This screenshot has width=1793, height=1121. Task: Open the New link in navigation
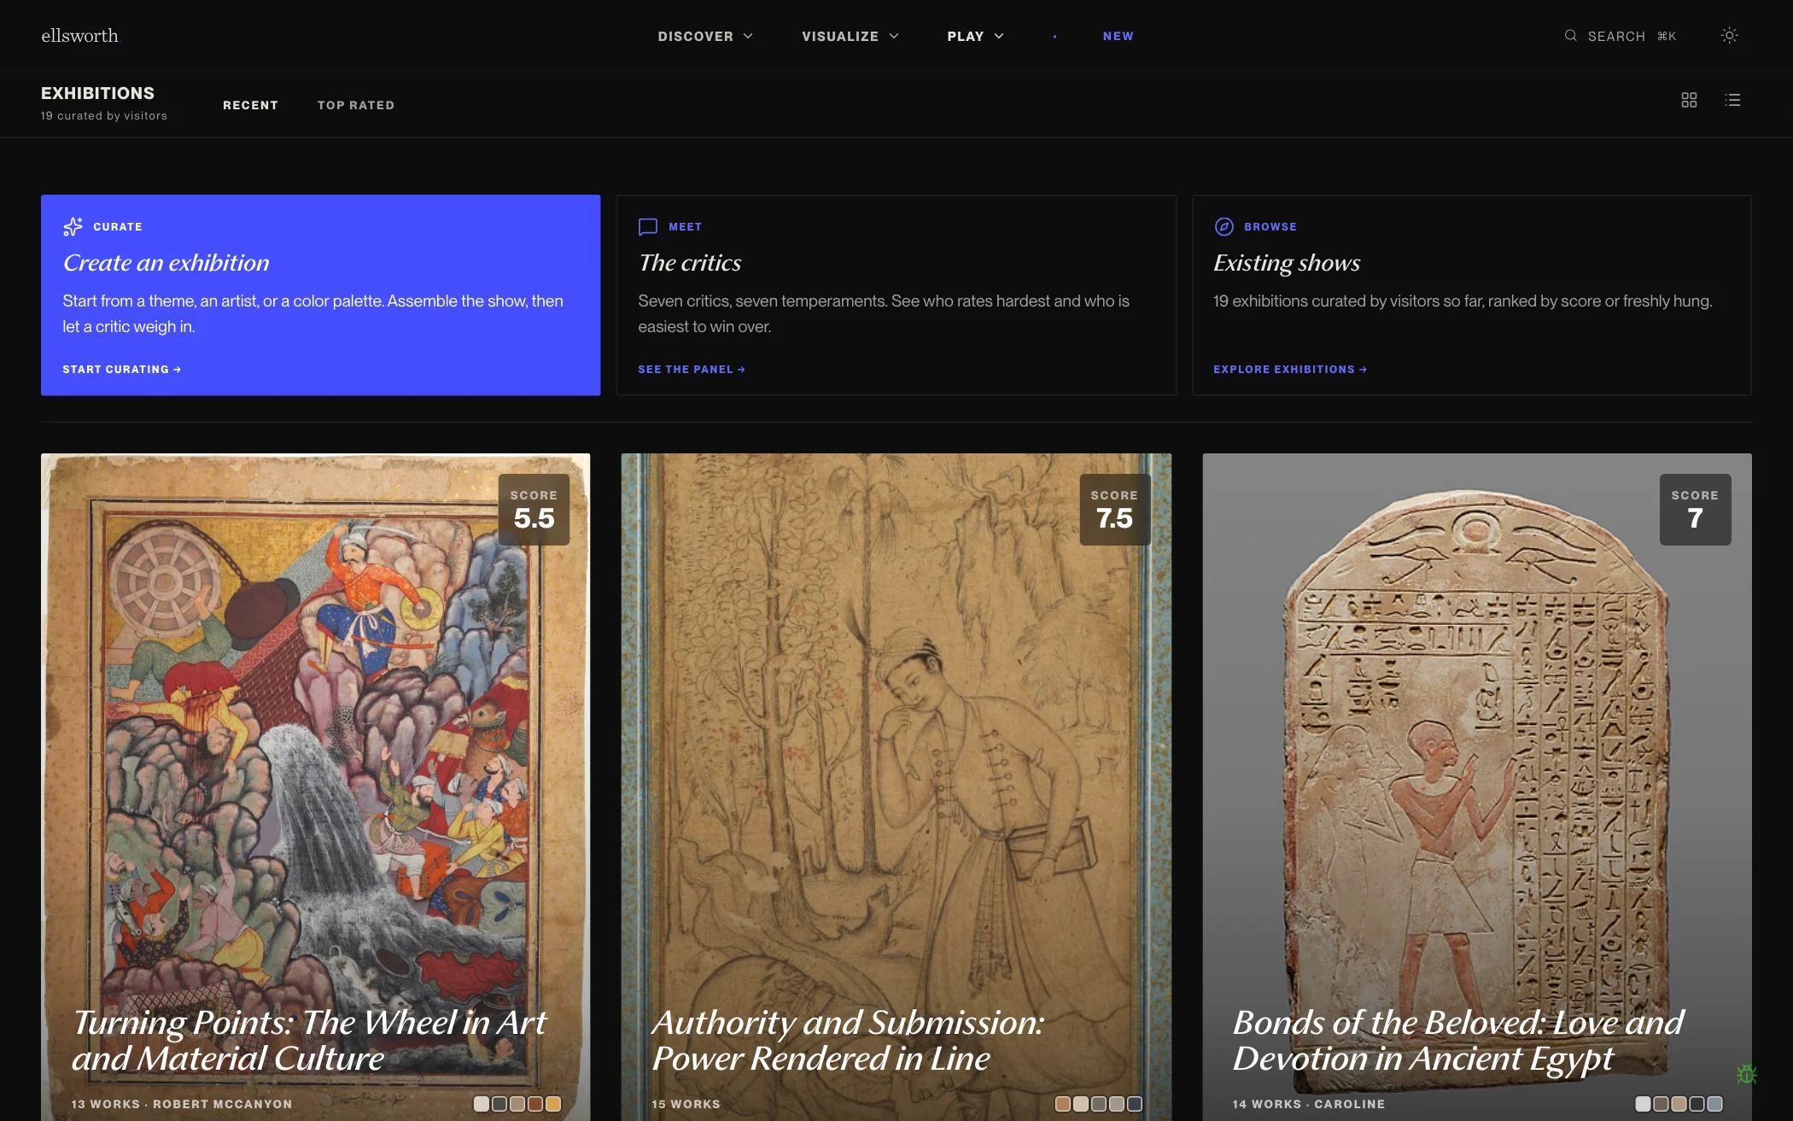click(1118, 36)
